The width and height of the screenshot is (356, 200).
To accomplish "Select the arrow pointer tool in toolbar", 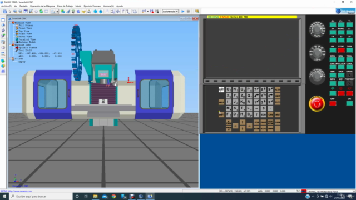I will click(x=10, y=11).
